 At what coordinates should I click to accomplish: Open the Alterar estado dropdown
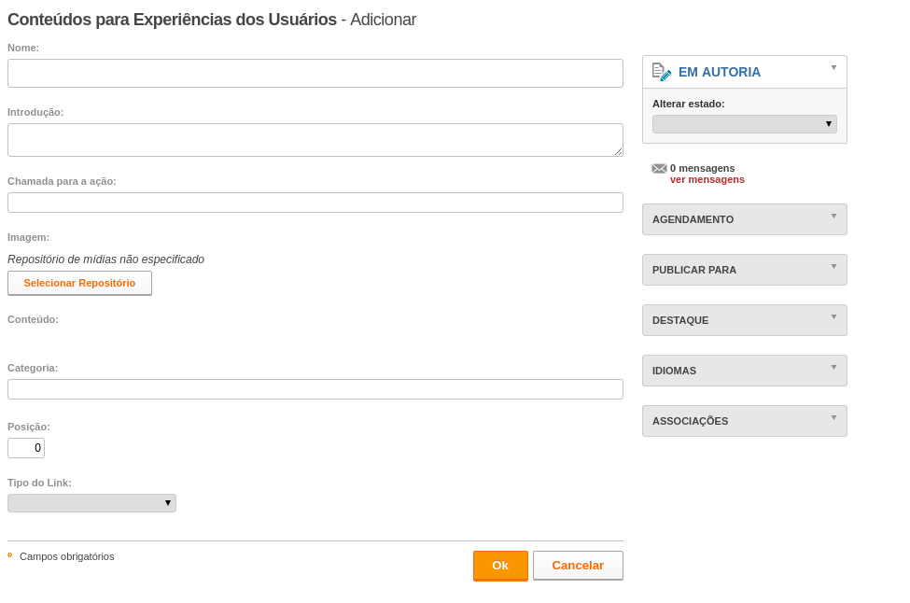(745, 124)
